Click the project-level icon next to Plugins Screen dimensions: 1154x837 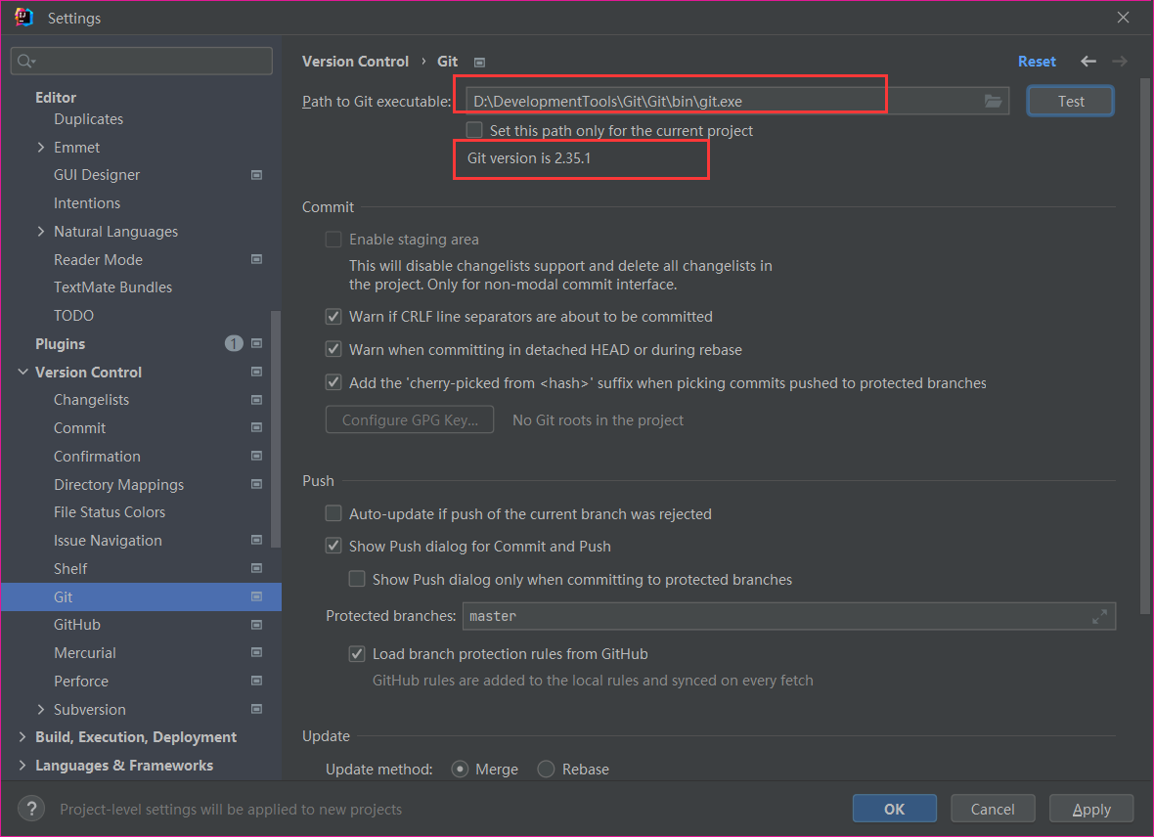256,344
